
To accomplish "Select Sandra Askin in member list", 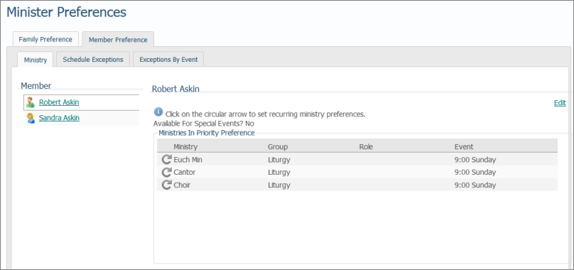I will tap(59, 118).
